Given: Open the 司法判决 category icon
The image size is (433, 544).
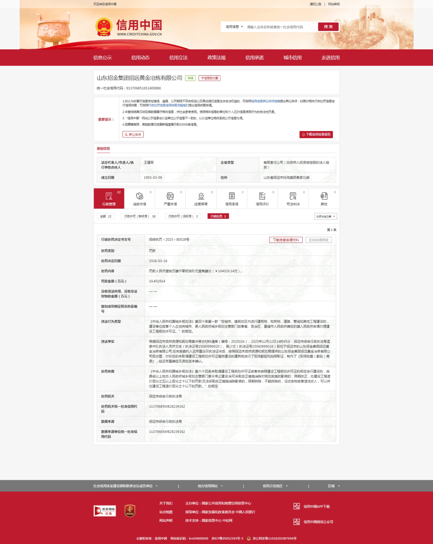Looking at the screenshot, I should (293, 196).
